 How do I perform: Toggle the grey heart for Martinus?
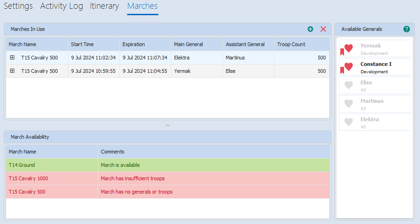point(349,104)
